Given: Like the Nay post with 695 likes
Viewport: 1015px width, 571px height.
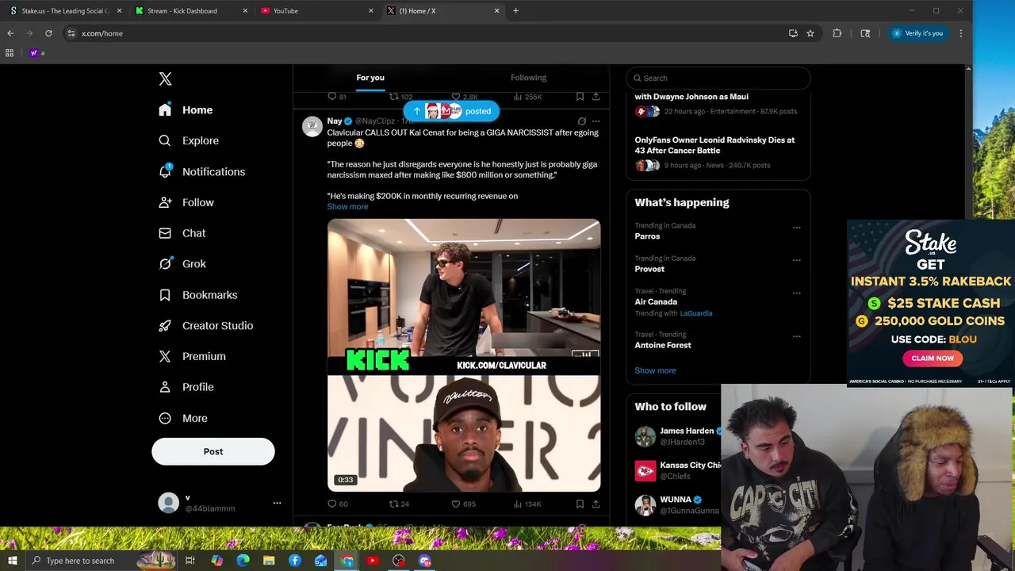Looking at the screenshot, I should click(463, 504).
